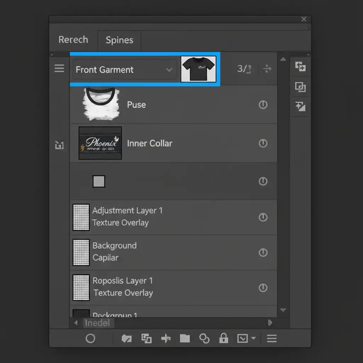Toggle visibility of the Puse layer
Image resolution: width=363 pixels, height=363 pixels.
[263, 105]
